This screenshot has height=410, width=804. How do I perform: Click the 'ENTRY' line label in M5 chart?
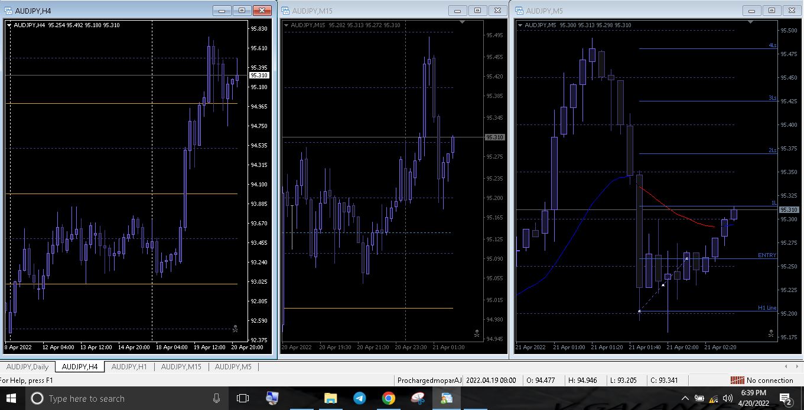(x=767, y=255)
